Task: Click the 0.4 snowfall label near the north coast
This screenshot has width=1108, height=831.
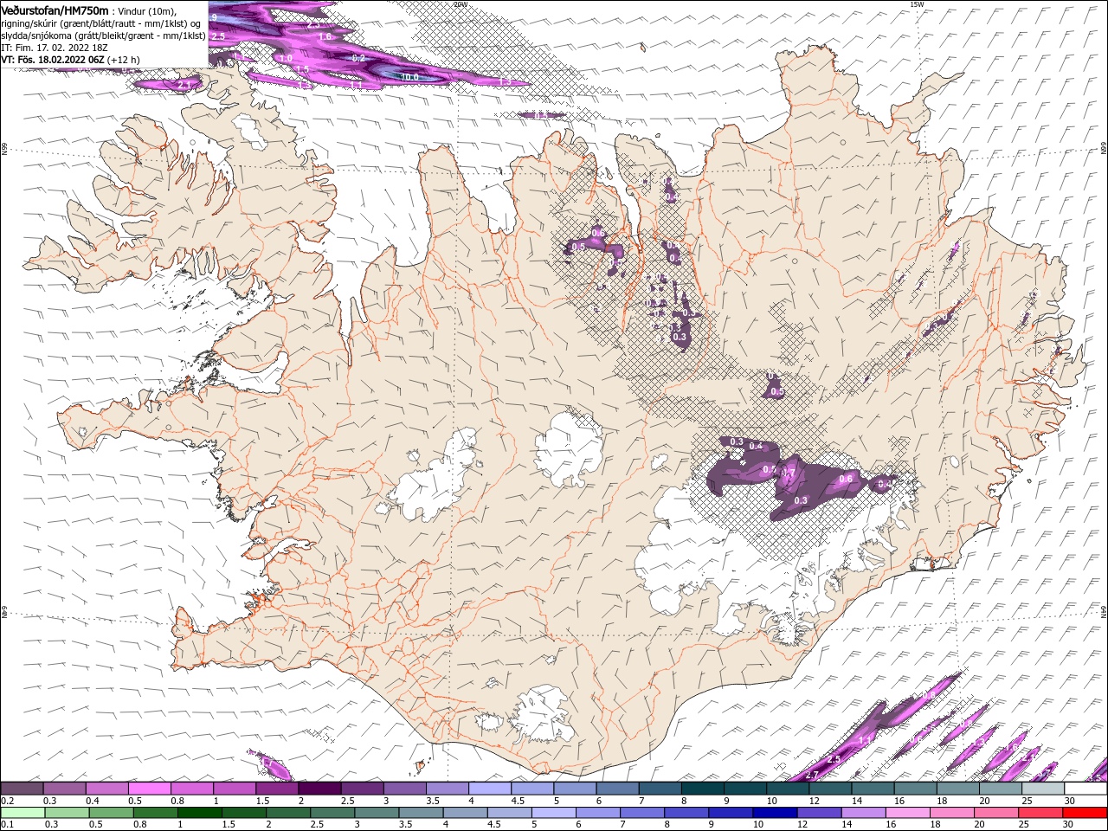Action: click(x=671, y=198)
